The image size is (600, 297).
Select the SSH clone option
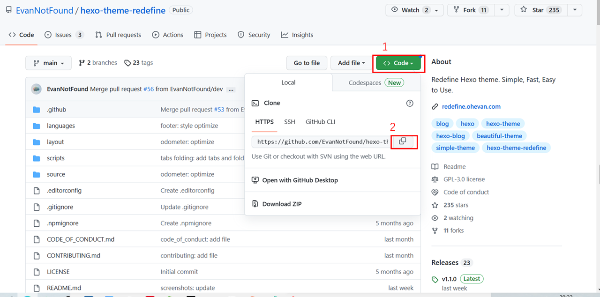click(x=290, y=122)
